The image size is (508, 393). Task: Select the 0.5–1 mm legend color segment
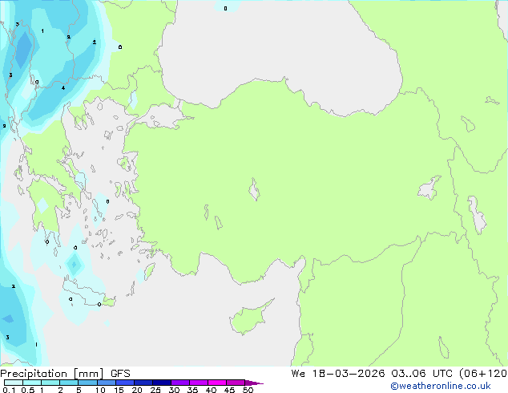pos(32,383)
